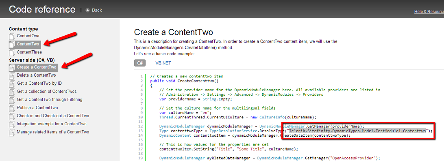Click the ContentOne document icon
The height and width of the screenshot is (161, 444).
(x=12, y=36)
